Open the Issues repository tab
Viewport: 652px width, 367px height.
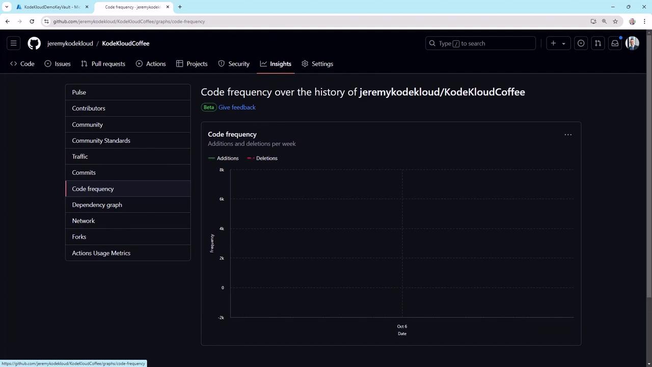coord(58,64)
